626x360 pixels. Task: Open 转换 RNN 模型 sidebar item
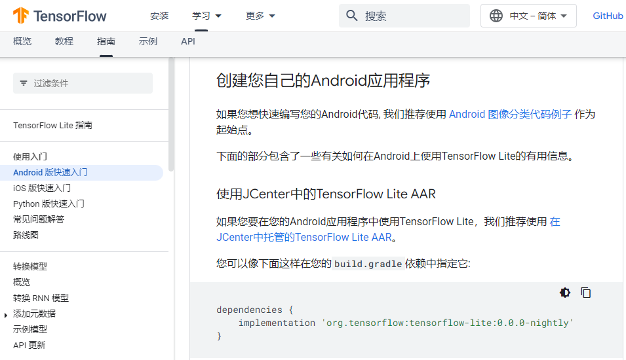pos(41,298)
